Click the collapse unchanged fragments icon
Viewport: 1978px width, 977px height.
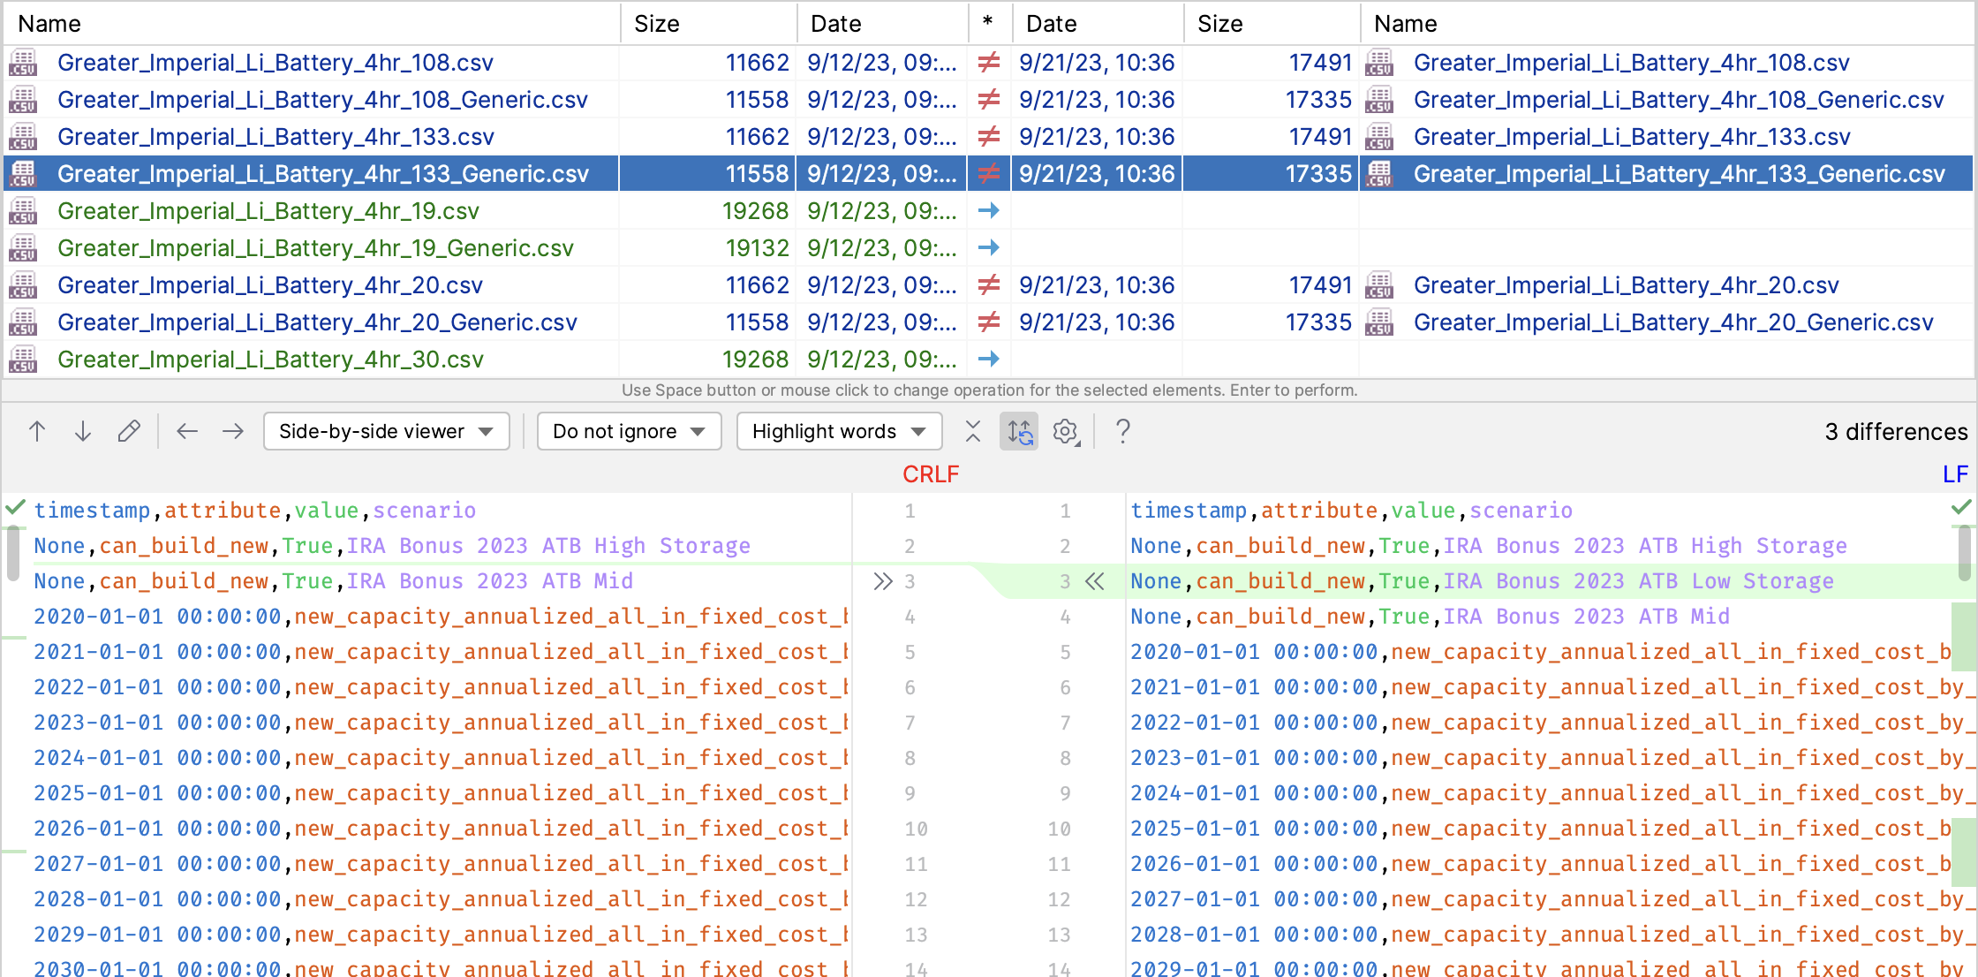coord(973,431)
